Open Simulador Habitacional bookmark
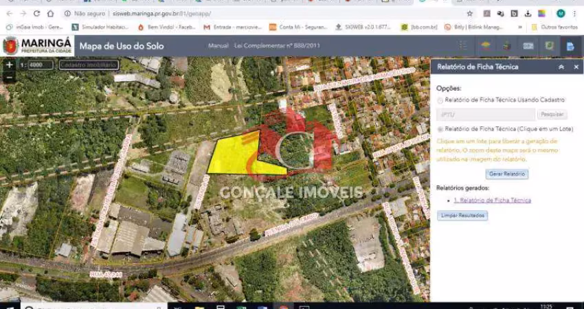The image size is (584, 309). 100,27
